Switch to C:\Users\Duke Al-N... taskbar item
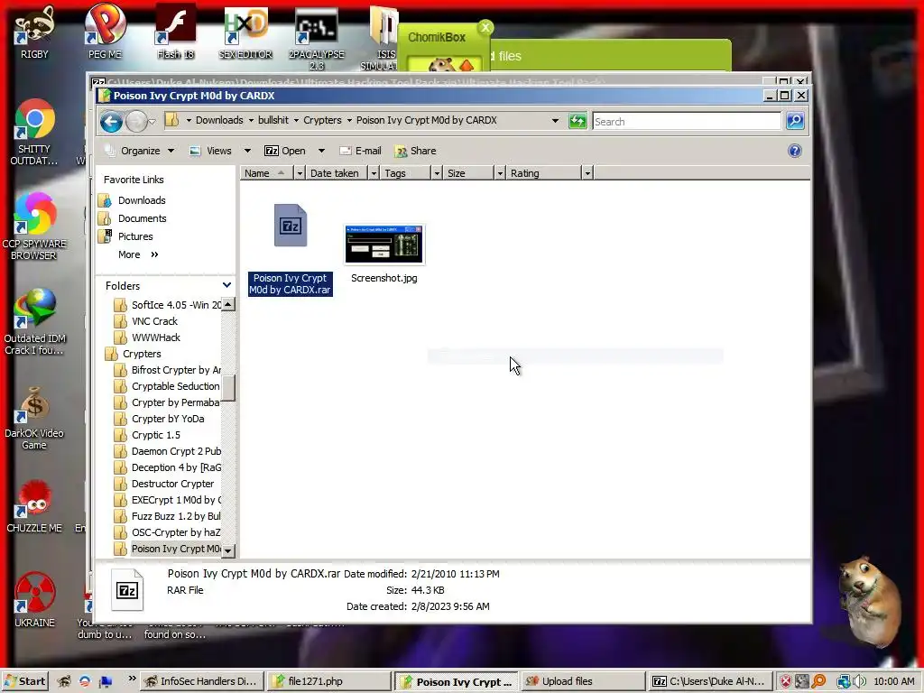924x693 pixels. 709,681
